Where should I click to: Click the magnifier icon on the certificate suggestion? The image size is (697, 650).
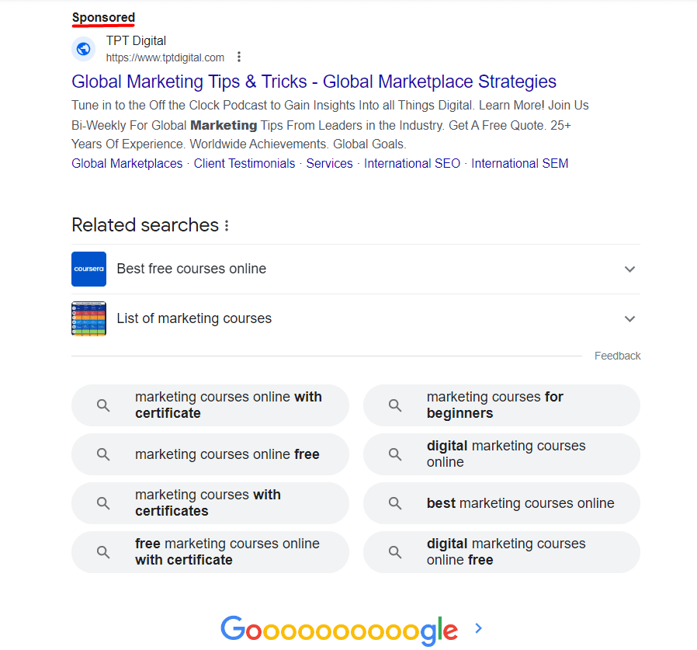point(103,405)
